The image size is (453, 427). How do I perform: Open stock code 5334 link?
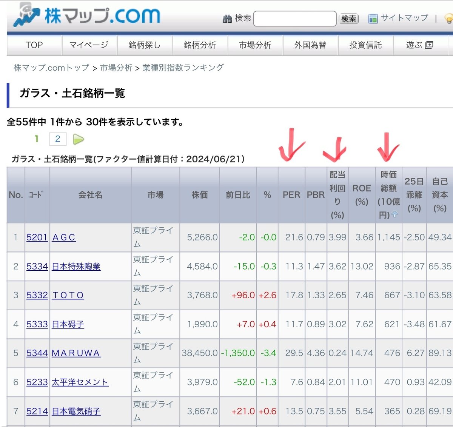click(x=37, y=267)
